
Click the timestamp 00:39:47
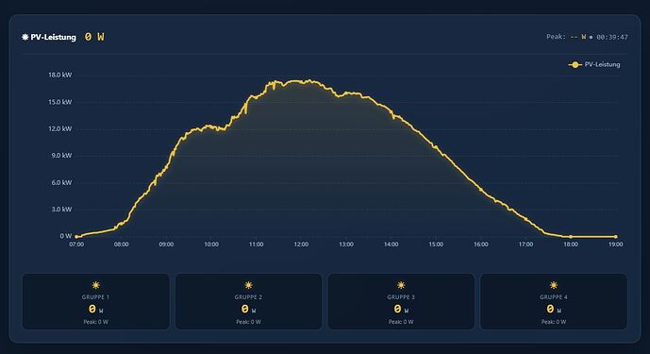pos(612,38)
